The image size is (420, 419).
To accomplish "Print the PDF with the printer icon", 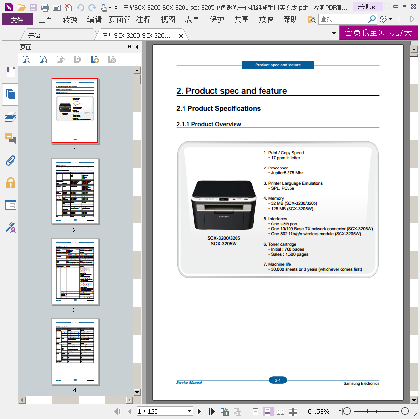I will pyautogui.click(x=45, y=7).
